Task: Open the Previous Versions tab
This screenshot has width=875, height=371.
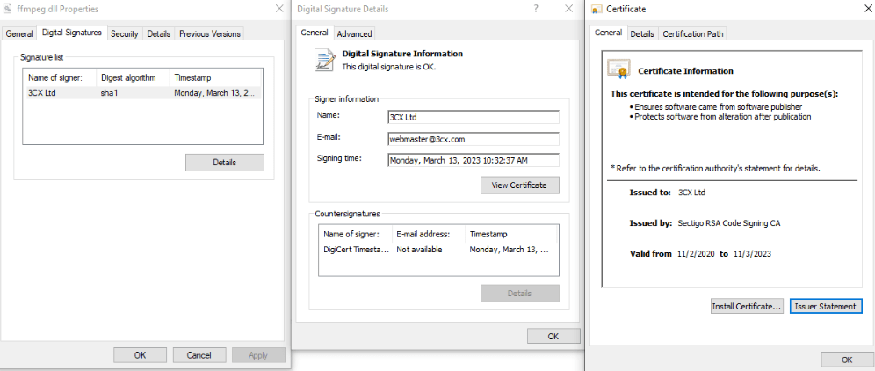Action: pyautogui.click(x=209, y=33)
